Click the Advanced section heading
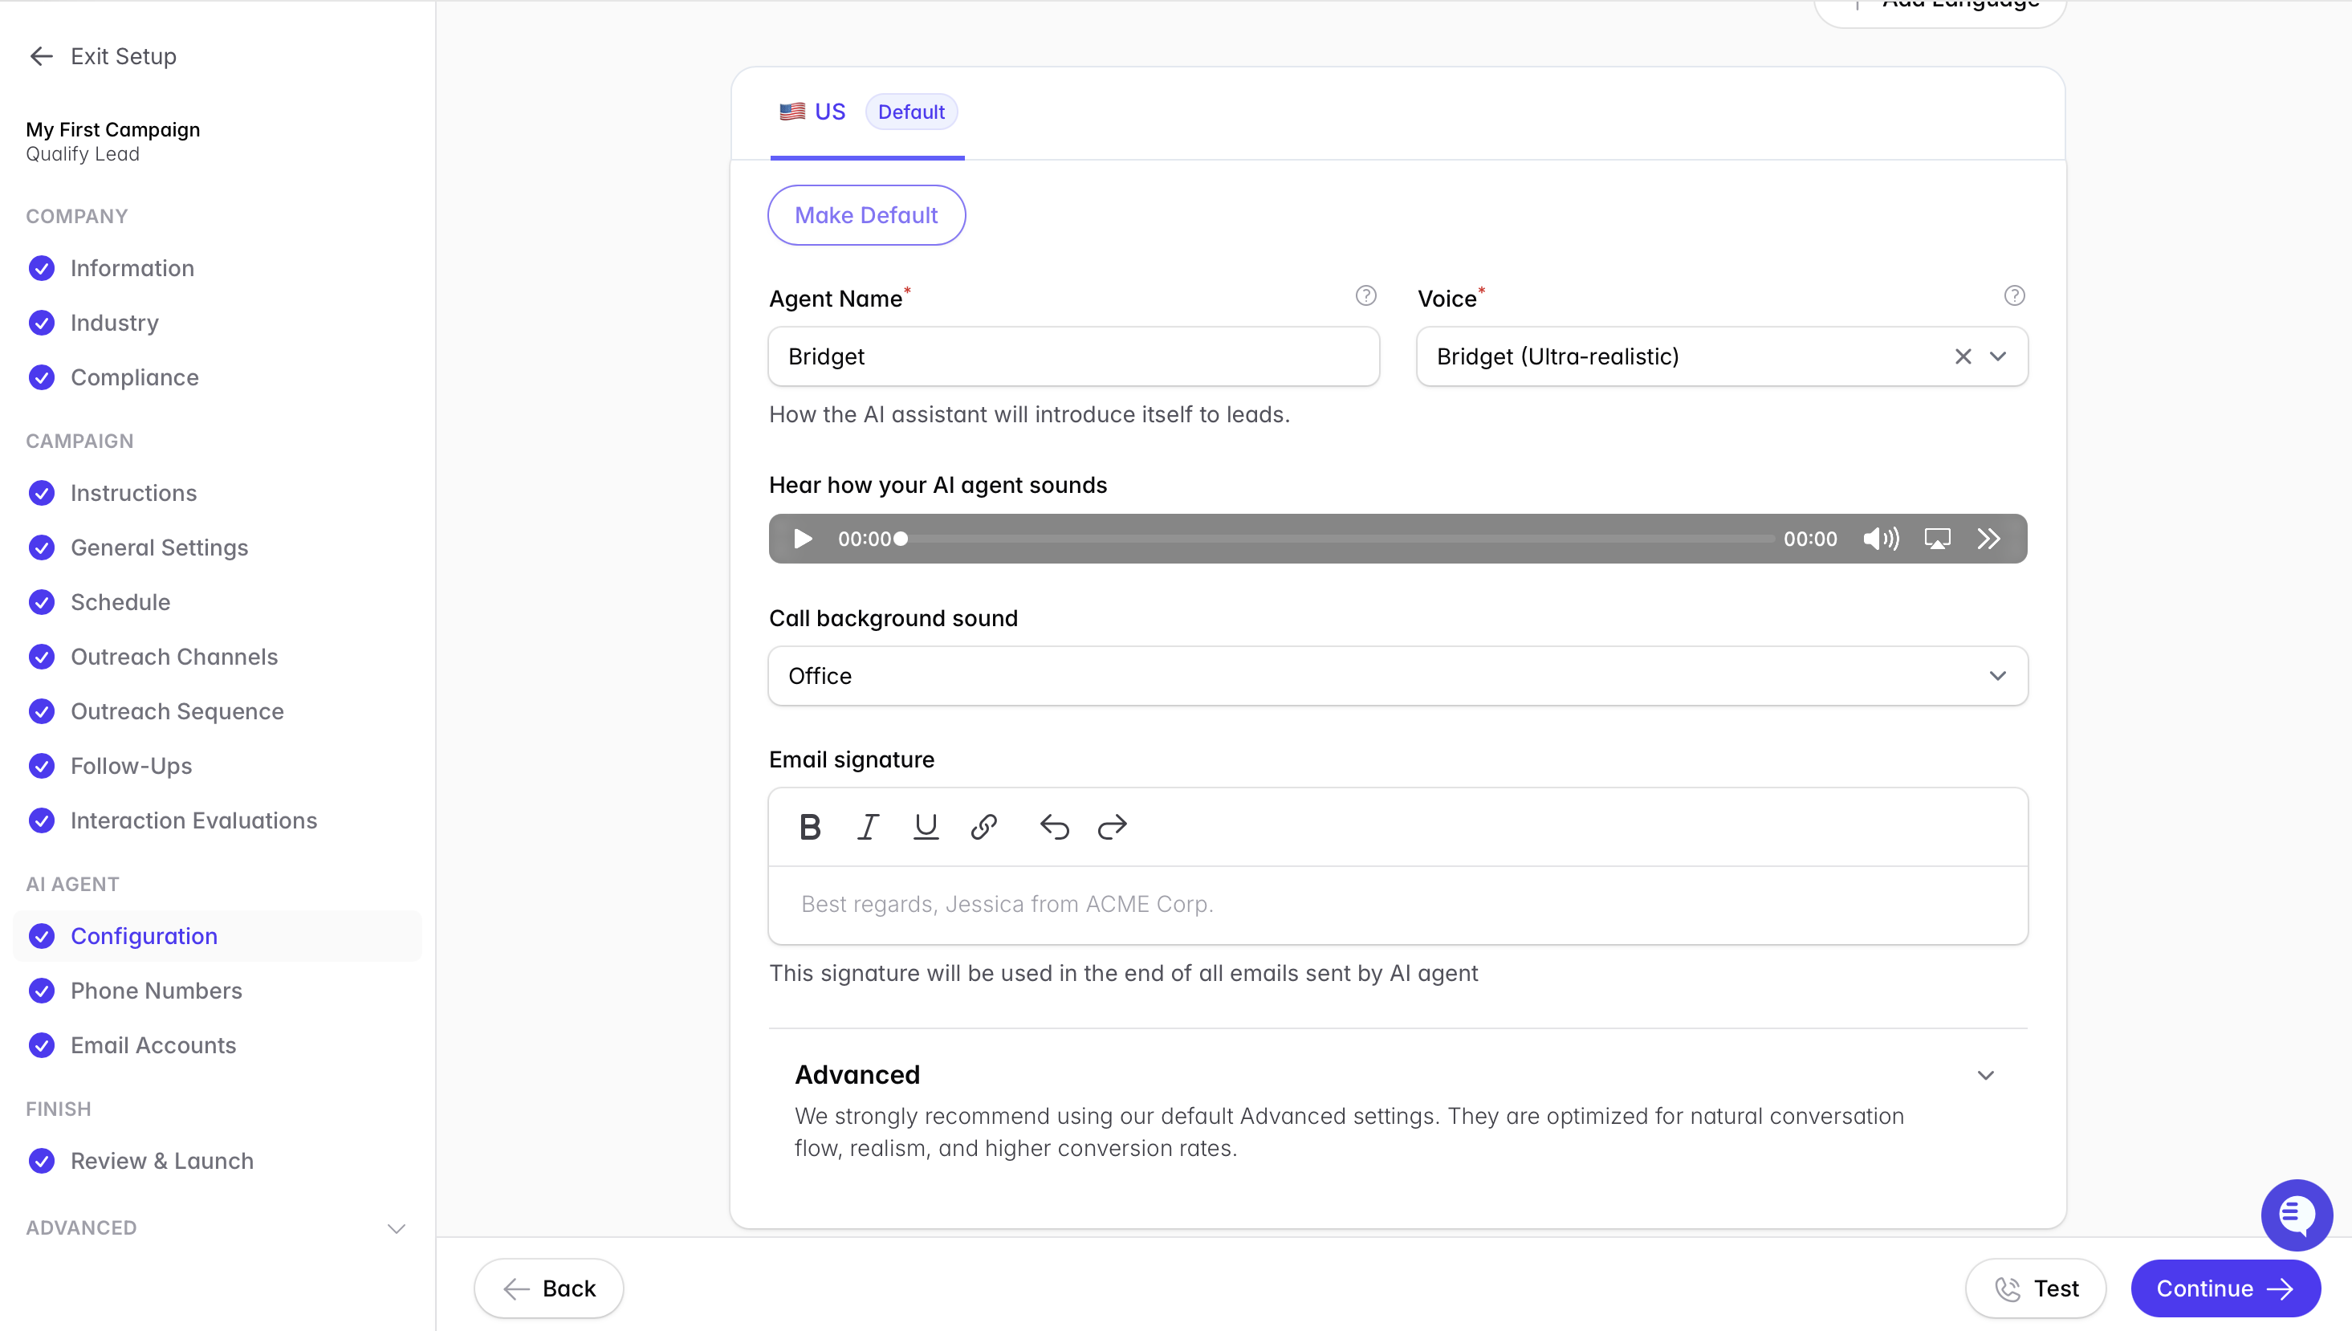 tap(857, 1075)
